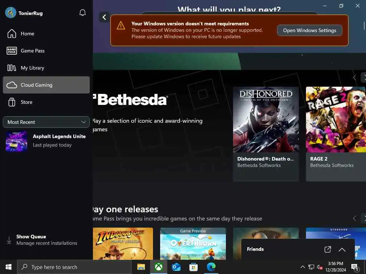Focus the taskbar search box
This screenshot has height=274, width=366.
[x=74, y=267]
